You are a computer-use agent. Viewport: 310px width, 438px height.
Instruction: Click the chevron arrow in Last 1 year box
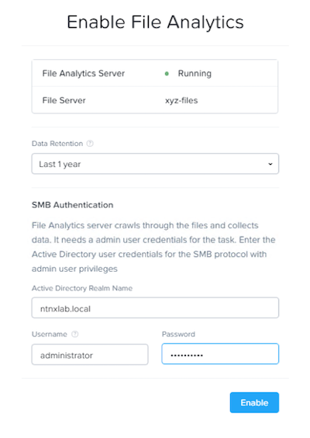coord(270,164)
